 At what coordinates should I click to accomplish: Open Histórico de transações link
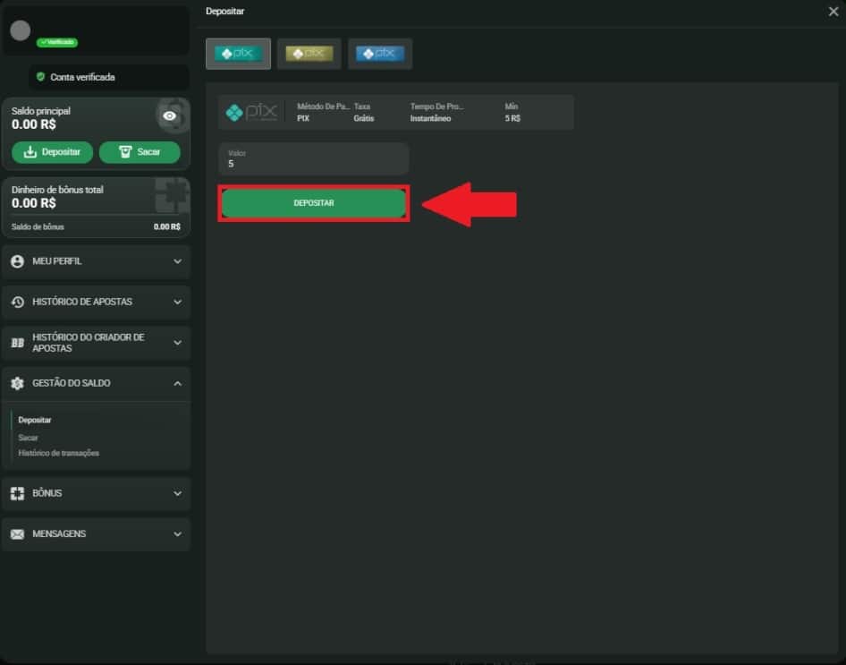coord(59,453)
